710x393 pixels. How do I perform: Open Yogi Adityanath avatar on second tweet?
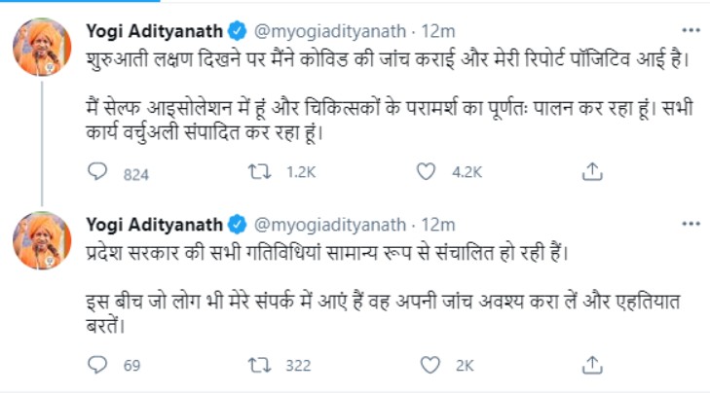(x=42, y=240)
